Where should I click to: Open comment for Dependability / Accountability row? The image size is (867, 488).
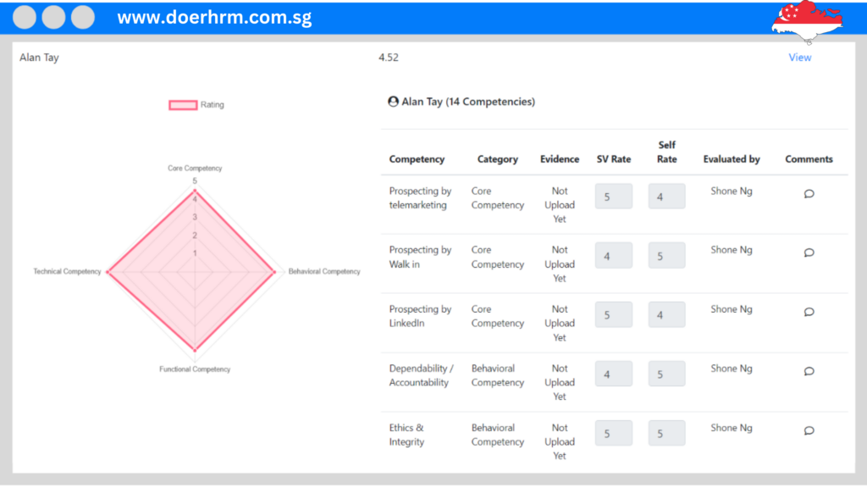coord(809,371)
